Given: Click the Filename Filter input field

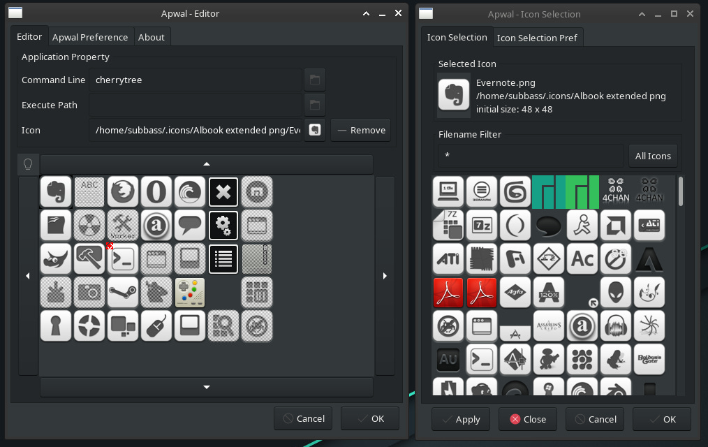Looking at the screenshot, I should coord(531,156).
